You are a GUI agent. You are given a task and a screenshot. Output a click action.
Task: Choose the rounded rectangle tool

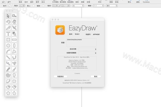[14, 81]
